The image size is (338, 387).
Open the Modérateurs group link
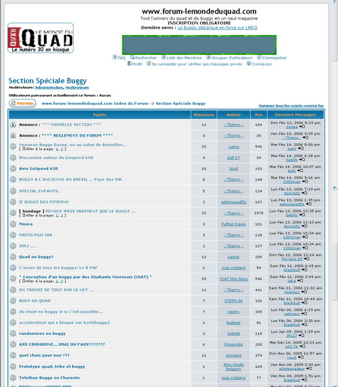coord(77,87)
